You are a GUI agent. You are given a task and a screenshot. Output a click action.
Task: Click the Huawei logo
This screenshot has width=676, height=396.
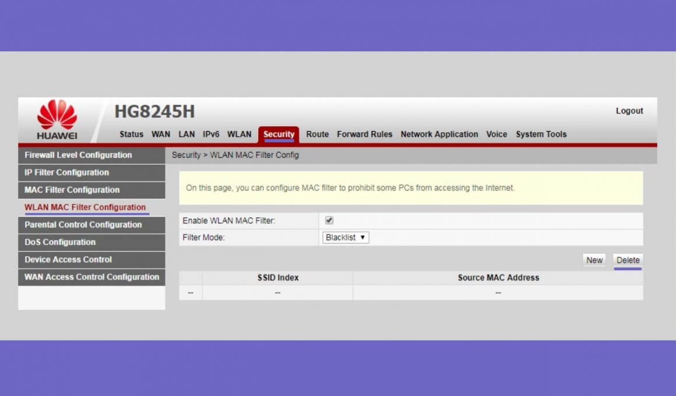click(57, 120)
